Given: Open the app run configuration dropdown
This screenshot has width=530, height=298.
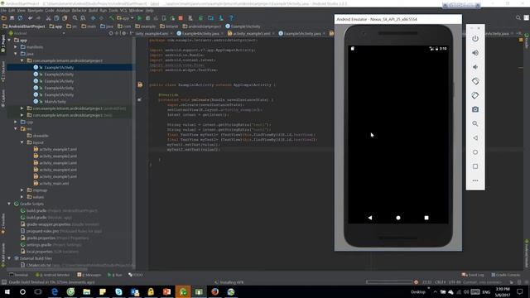Looking at the screenshot, I should [125, 18].
